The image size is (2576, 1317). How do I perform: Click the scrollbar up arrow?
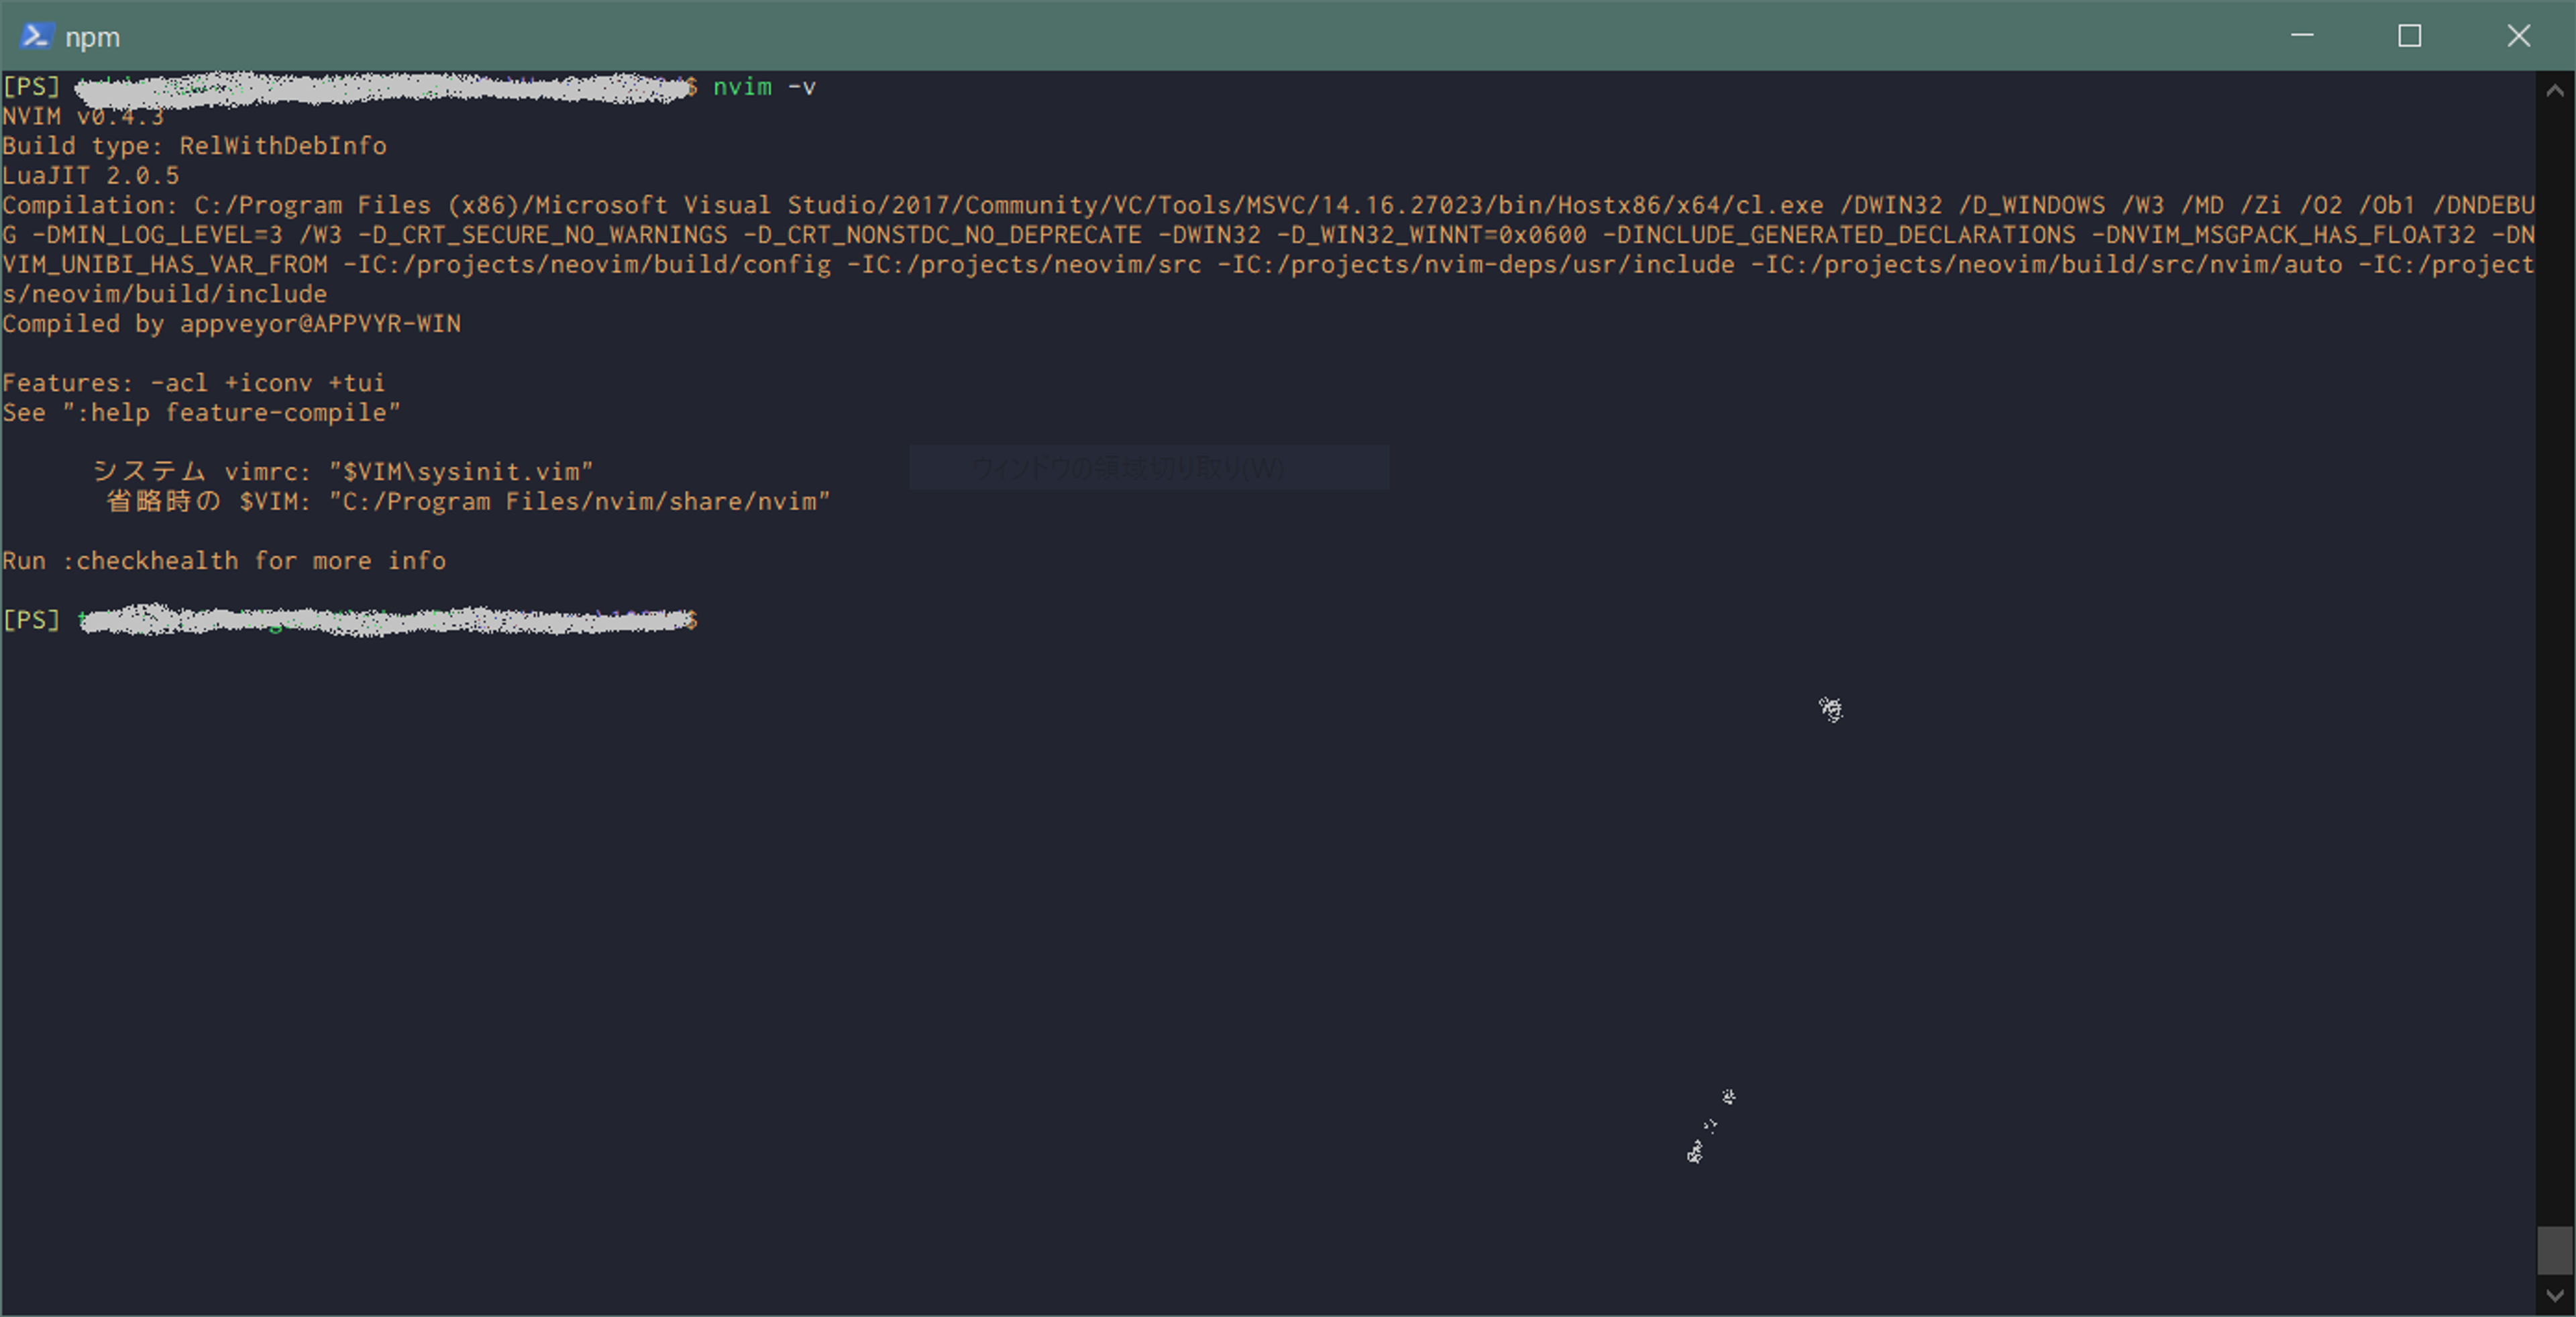2555,91
